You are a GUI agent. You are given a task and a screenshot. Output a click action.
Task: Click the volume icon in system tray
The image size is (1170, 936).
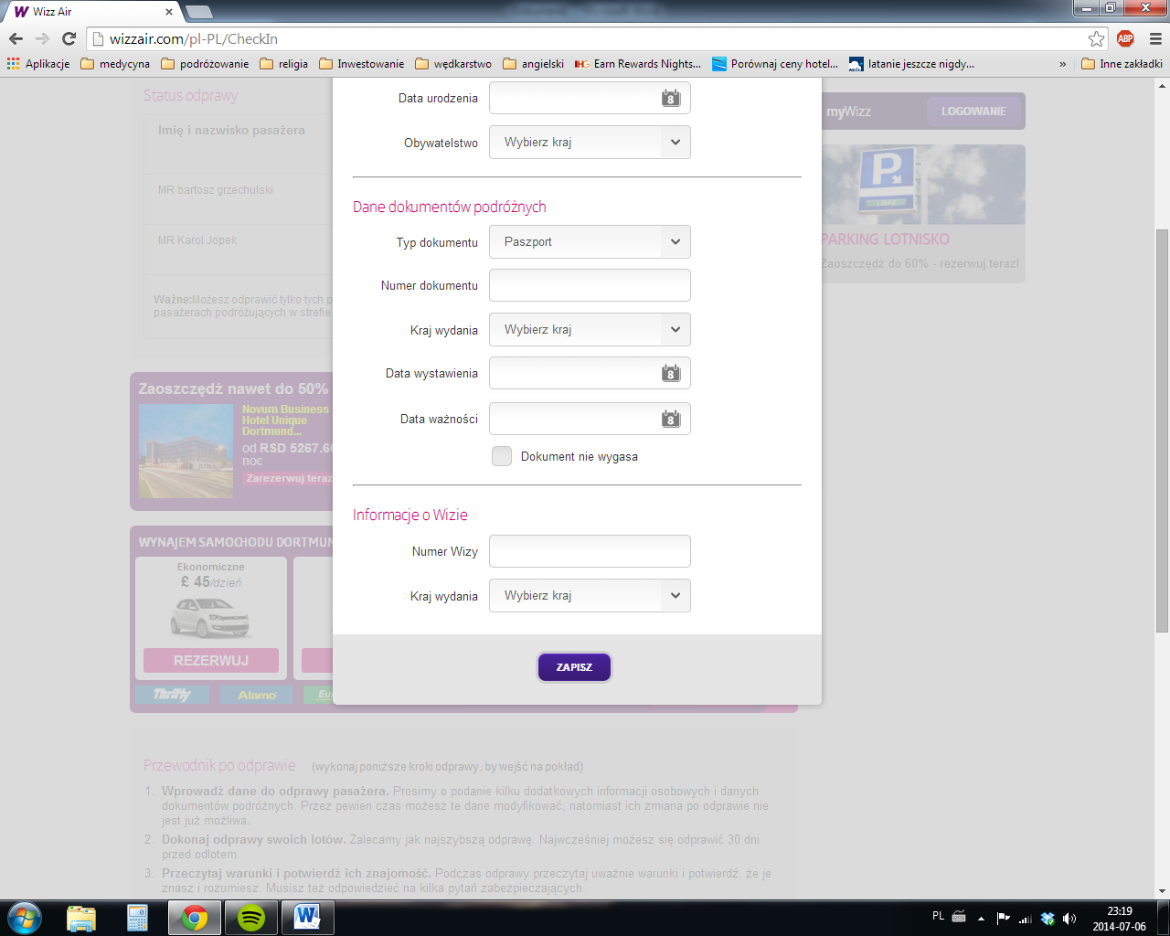point(1069,918)
